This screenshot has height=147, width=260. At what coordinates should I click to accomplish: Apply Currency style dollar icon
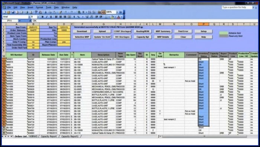[x=74, y=17]
